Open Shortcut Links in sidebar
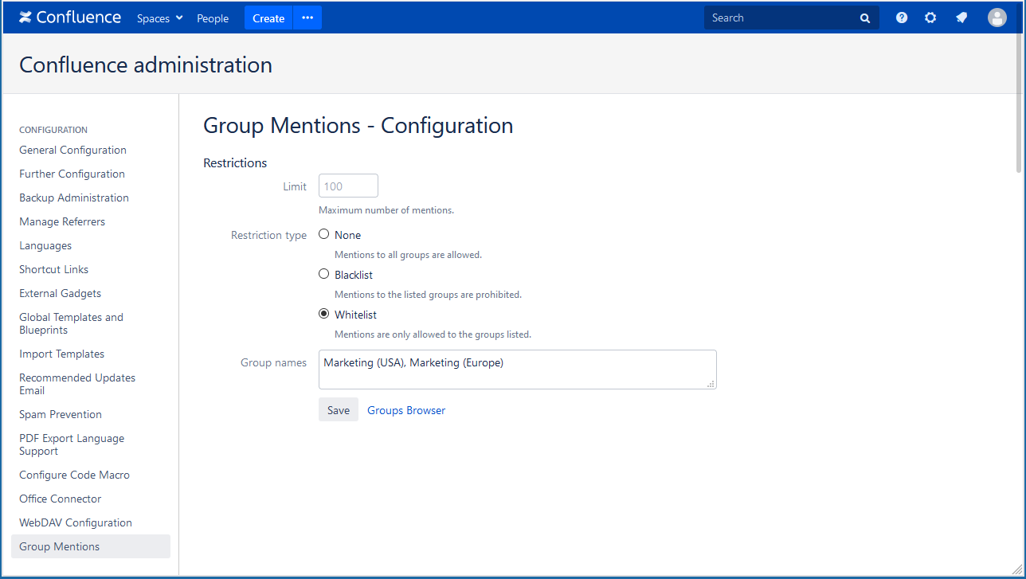The width and height of the screenshot is (1026, 579). coord(53,269)
